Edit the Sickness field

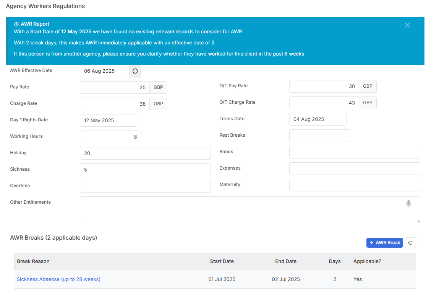pyautogui.click(x=145, y=170)
